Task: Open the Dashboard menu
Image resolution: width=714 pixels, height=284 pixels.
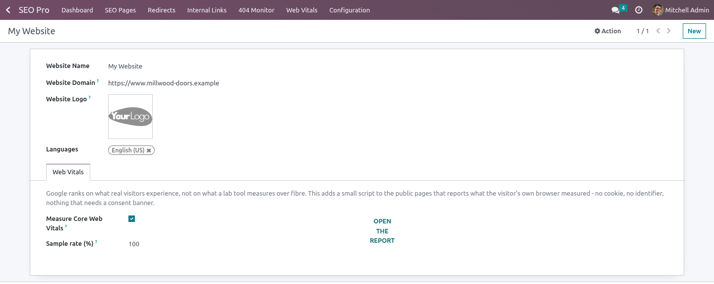Action: point(77,10)
